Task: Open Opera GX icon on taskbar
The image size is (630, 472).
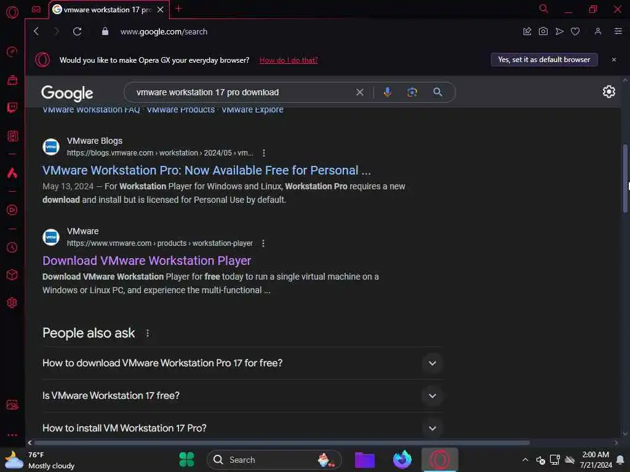Action: tap(439, 460)
